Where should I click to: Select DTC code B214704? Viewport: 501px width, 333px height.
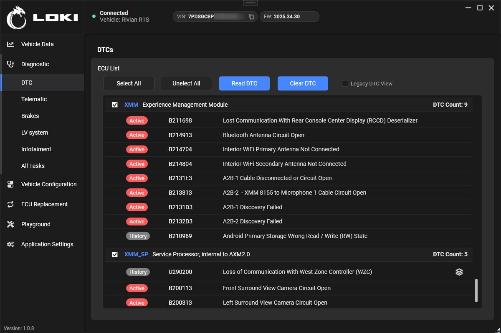[x=180, y=149]
